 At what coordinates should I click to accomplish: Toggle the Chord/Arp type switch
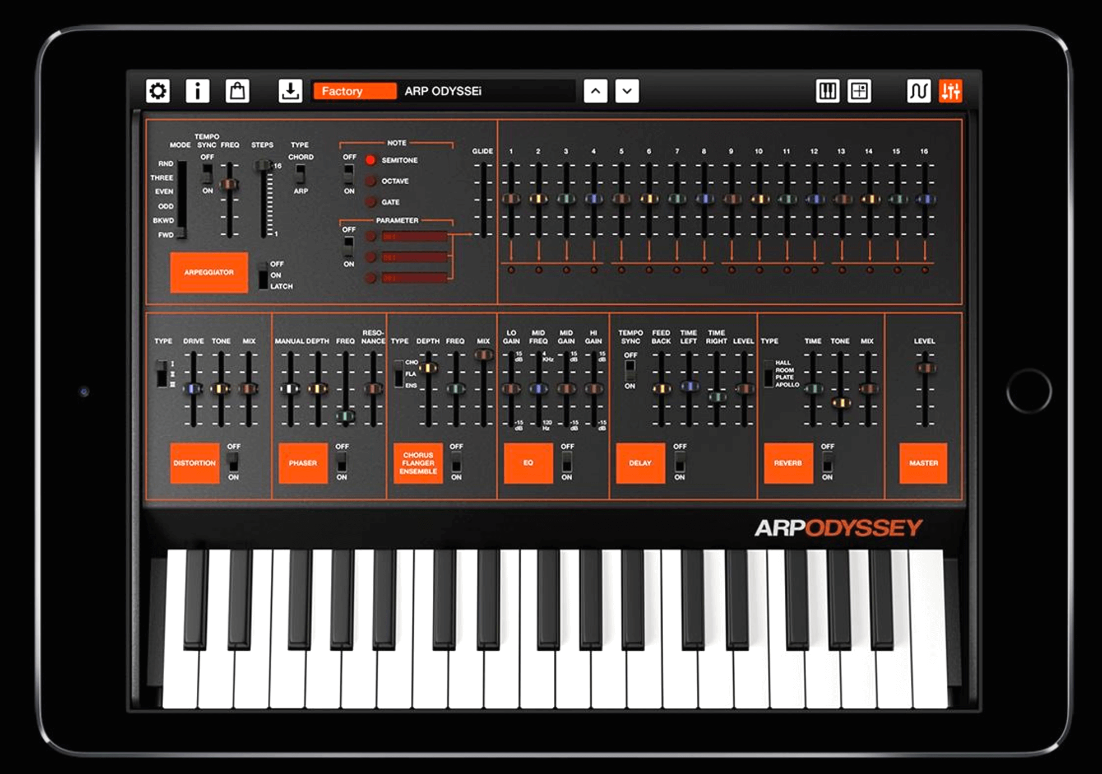[x=300, y=174]
